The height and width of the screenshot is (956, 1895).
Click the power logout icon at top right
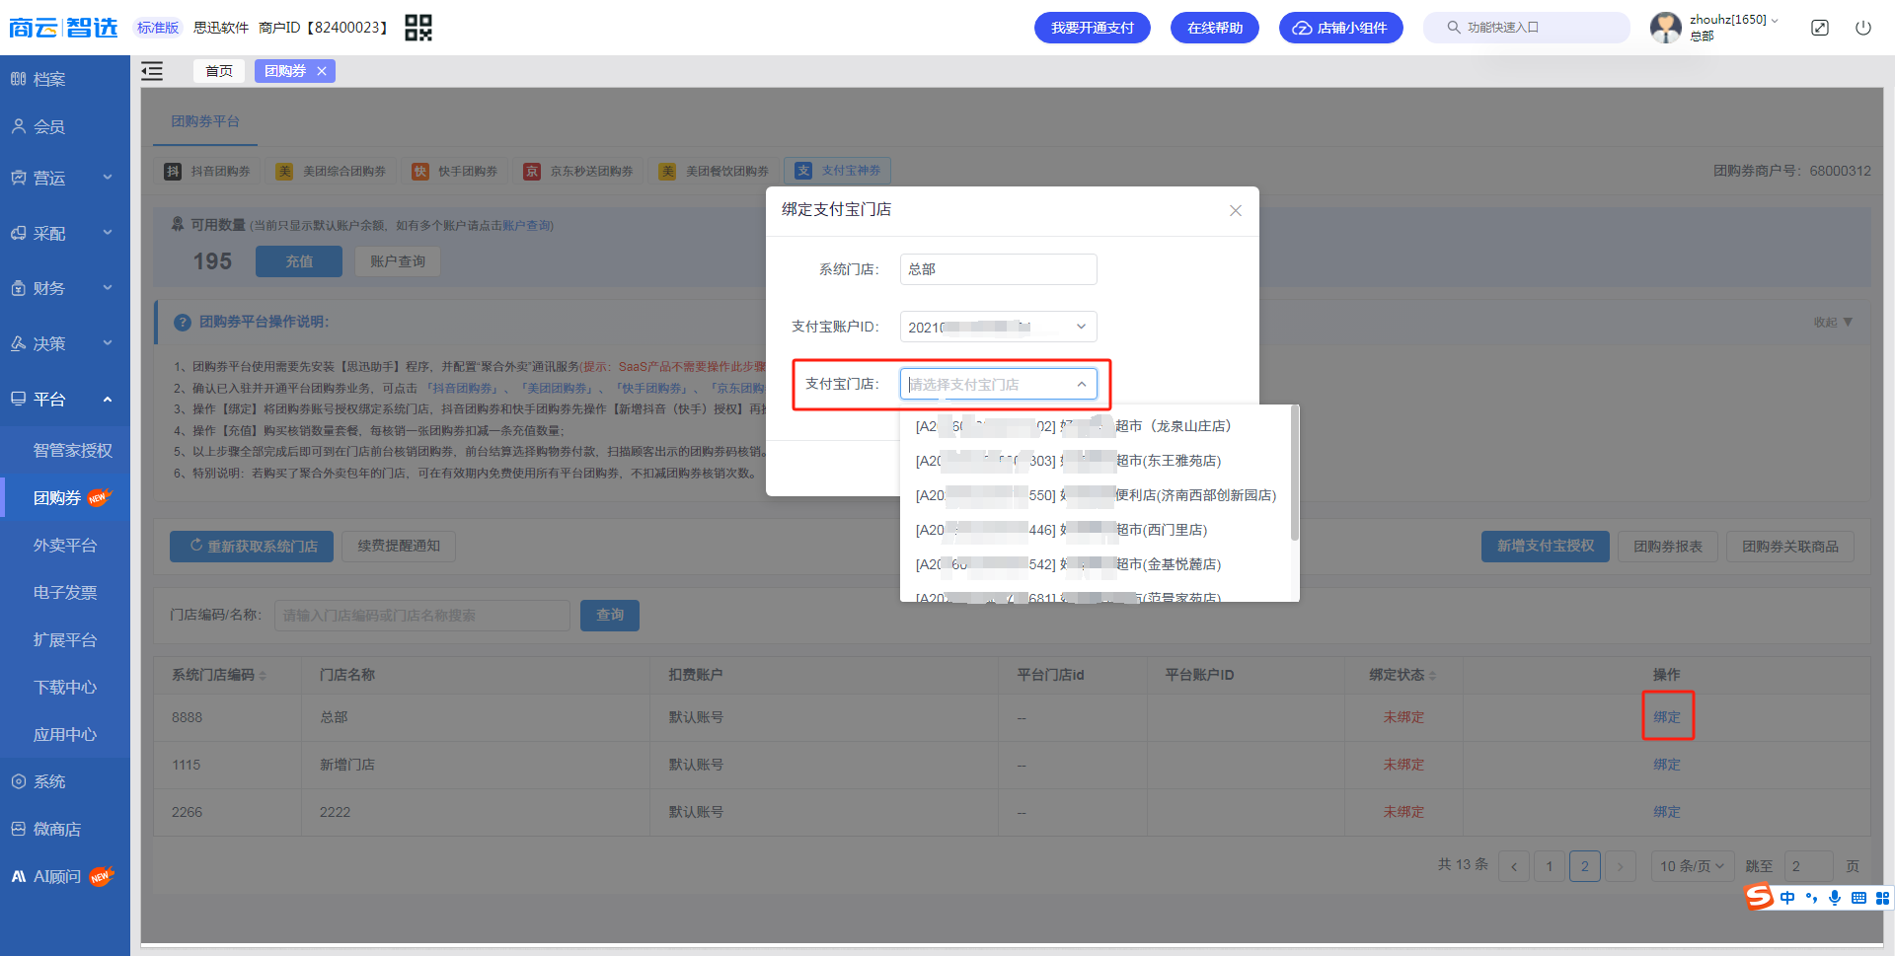(1863, 28)
